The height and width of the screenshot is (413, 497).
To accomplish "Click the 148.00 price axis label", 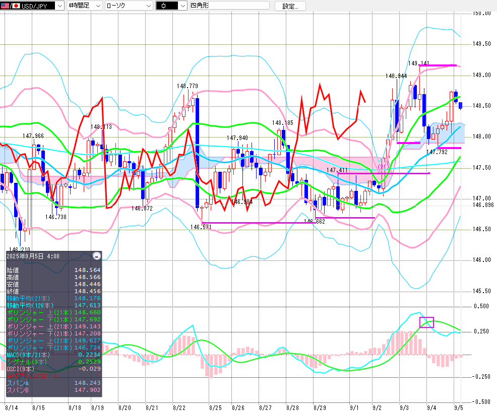I will pos(482,136).
